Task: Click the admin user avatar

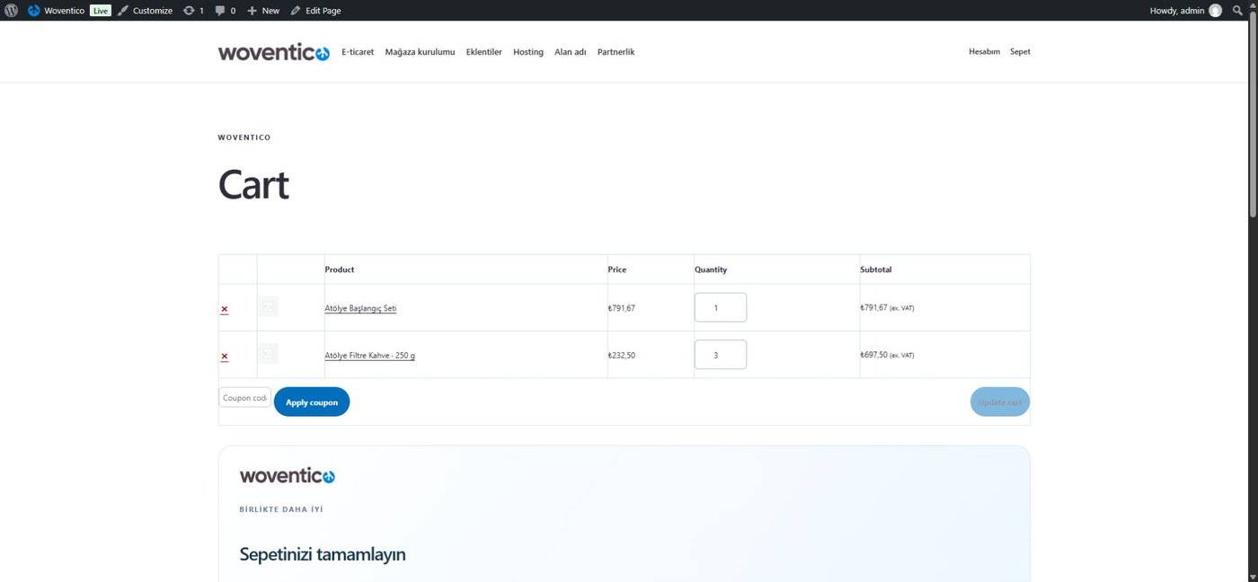Action: 1215,11
